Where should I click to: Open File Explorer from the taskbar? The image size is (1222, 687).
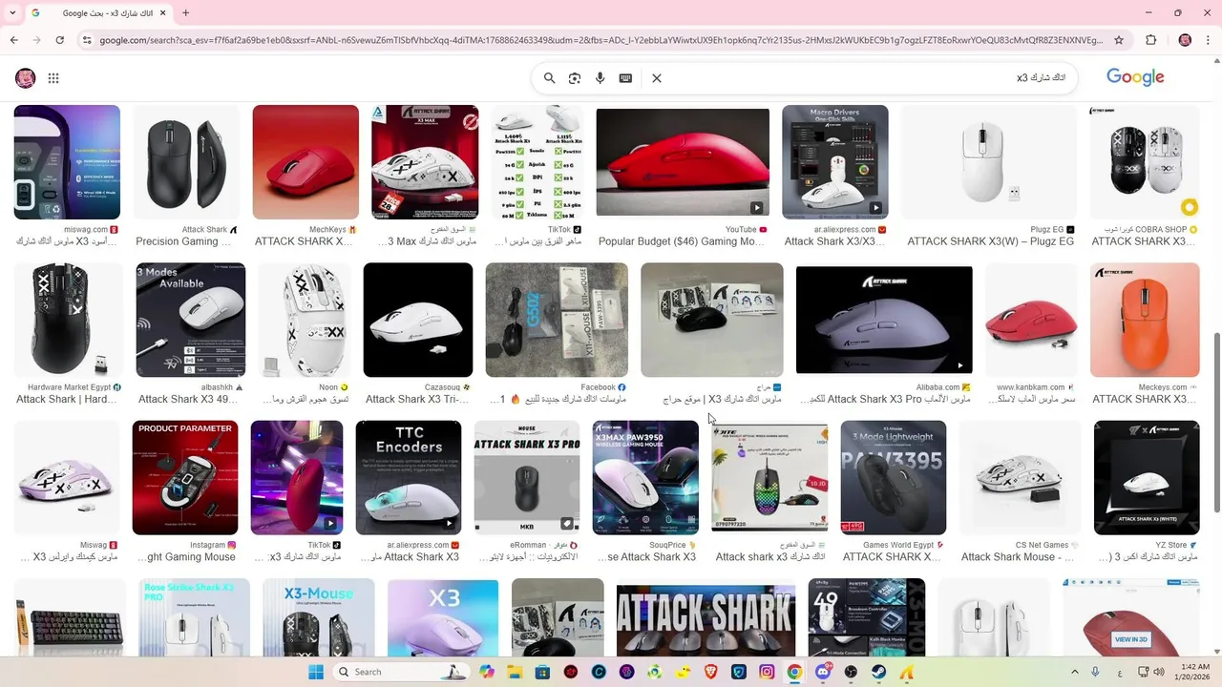point(515,672)
